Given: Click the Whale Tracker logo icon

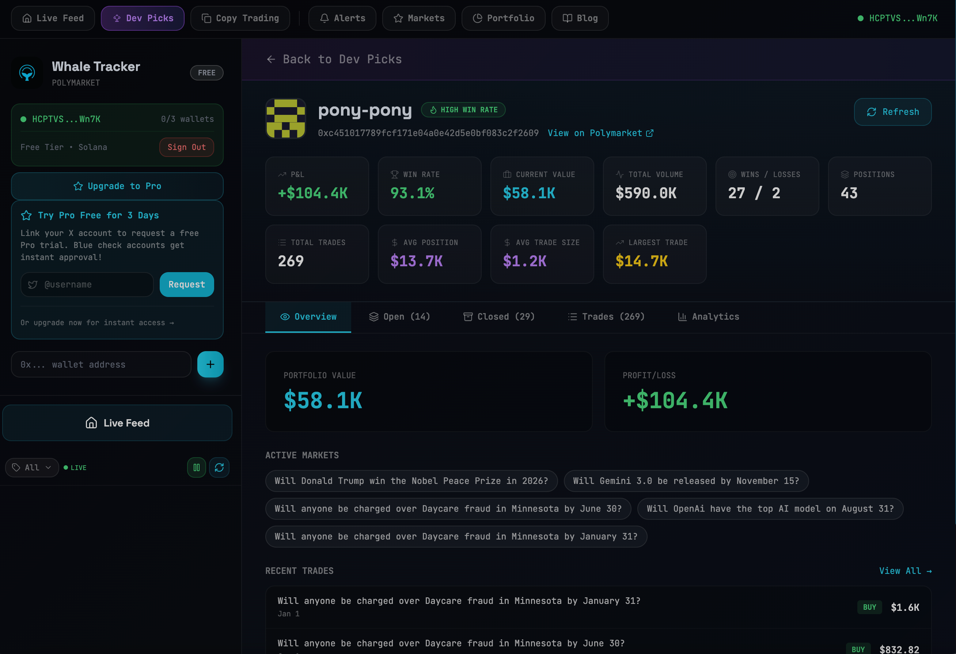Looking at the screenshot, I should pos(27,73).
